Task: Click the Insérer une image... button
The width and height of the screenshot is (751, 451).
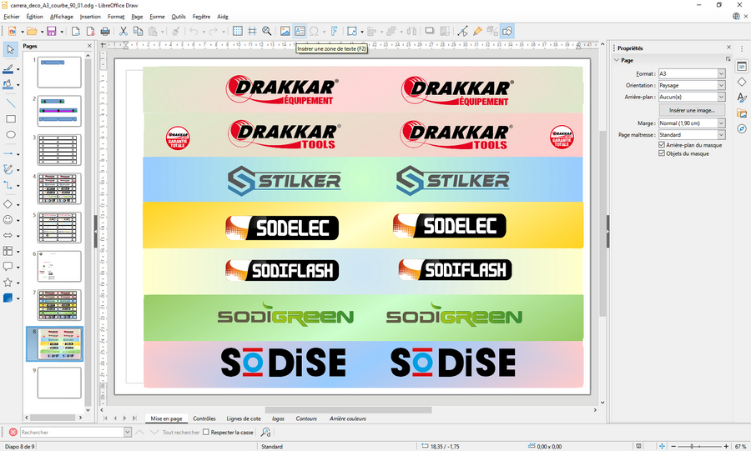Action: pos(692,110)
